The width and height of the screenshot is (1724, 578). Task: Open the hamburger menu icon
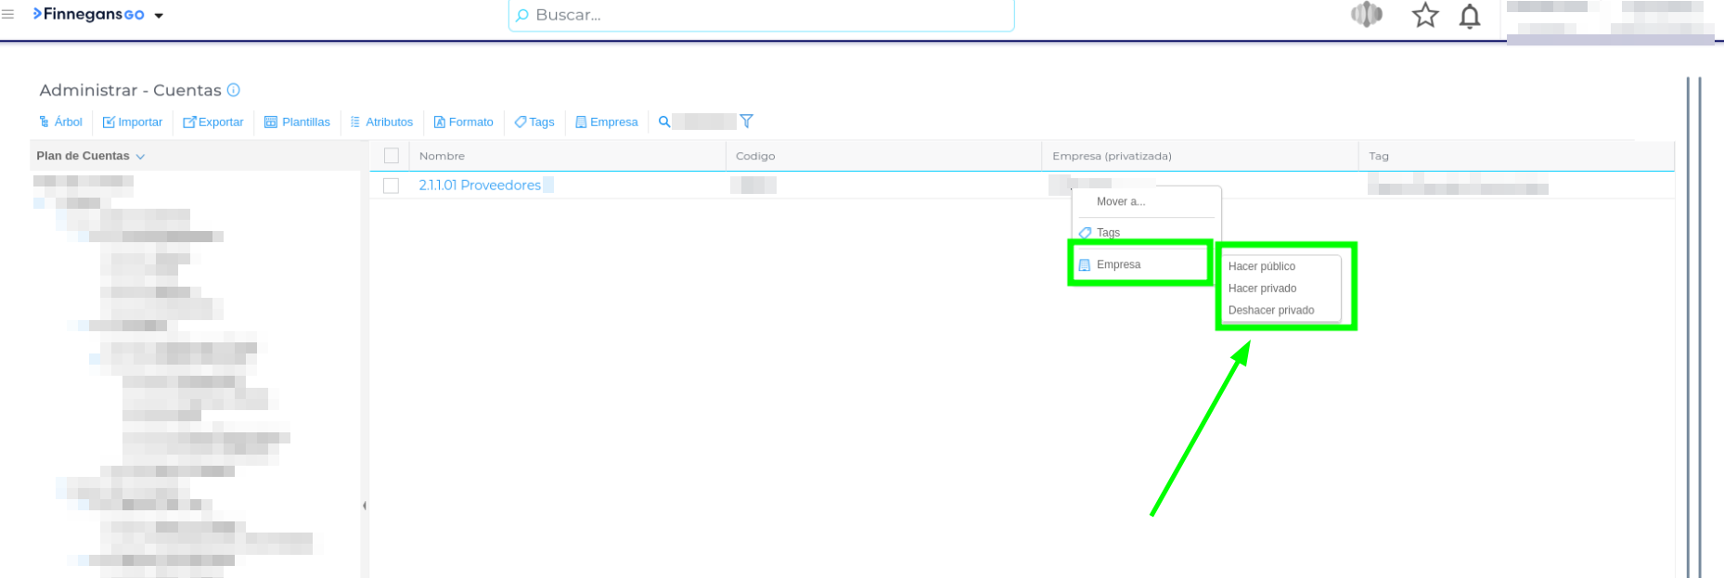pyautogui.click(x=8, y=15)
